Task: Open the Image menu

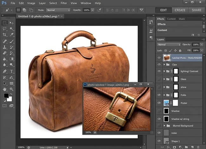Action: click(31, 3)
